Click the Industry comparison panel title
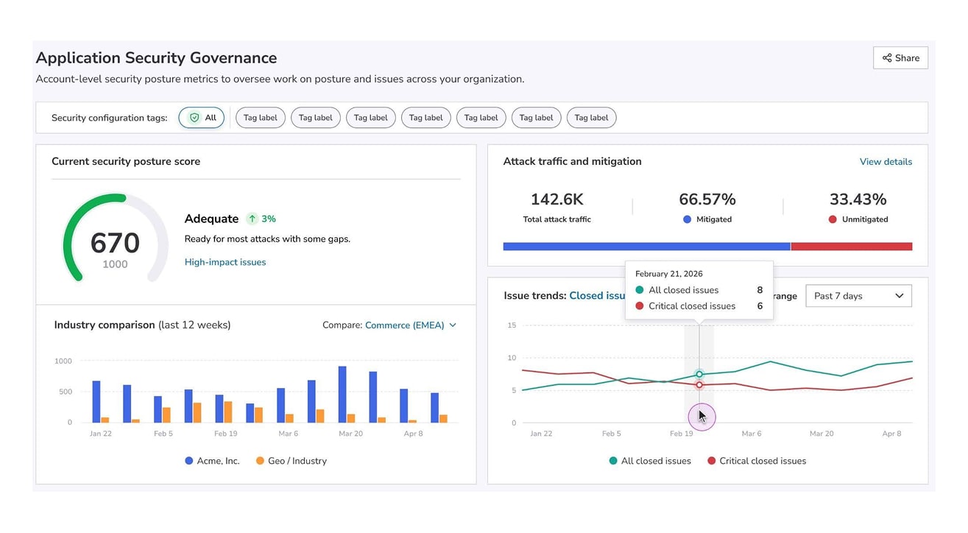 pyautogui.click(x=105, y=325)
